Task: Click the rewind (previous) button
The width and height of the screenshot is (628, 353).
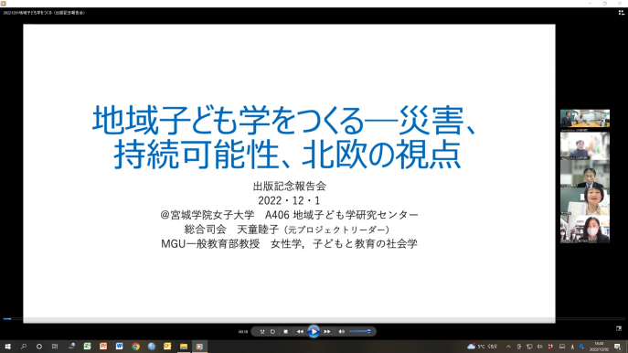Action: [x=300, y=331]
